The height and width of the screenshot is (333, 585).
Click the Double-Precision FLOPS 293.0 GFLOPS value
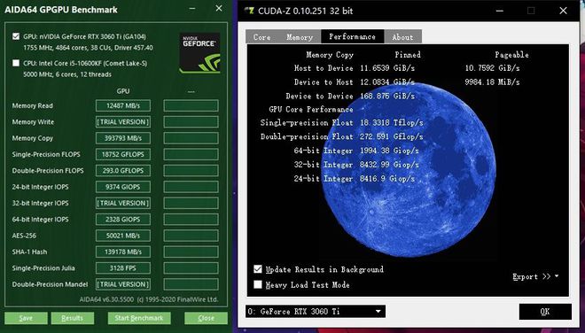(123, 170)
